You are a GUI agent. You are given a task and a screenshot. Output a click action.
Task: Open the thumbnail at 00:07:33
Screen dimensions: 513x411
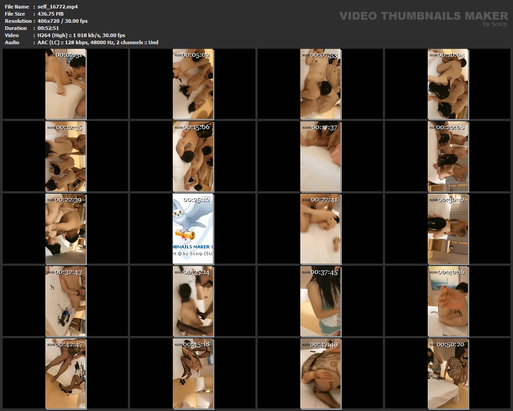320,84
